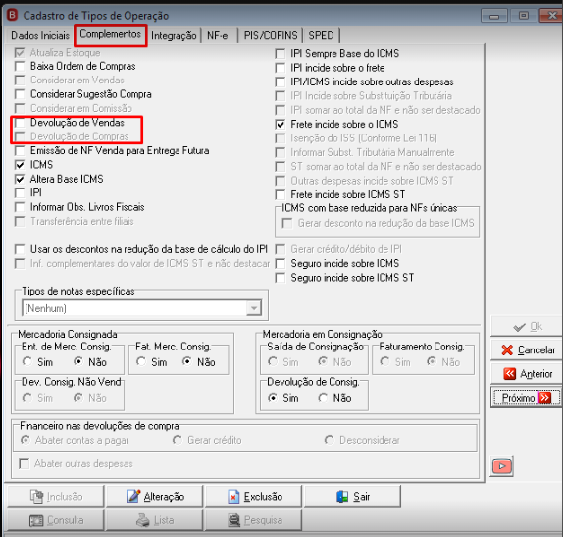This screenshot has height=537, width=563.
Task: Open the PIS/COFINS tab
Action: click(271, 35)
